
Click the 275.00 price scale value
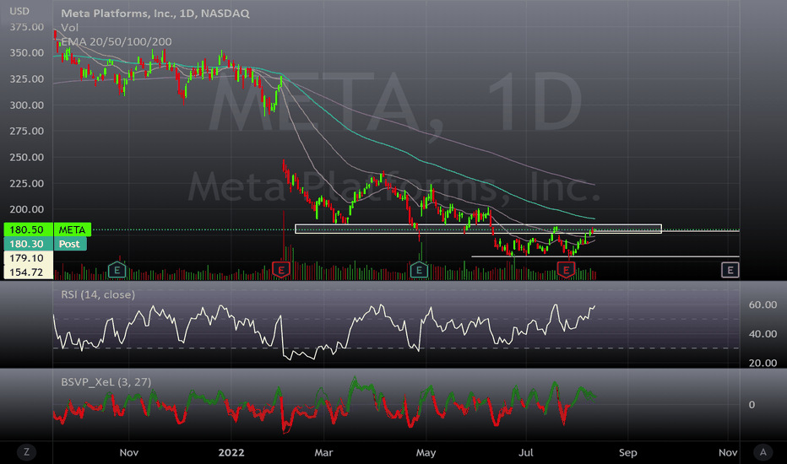coord(27,131)
